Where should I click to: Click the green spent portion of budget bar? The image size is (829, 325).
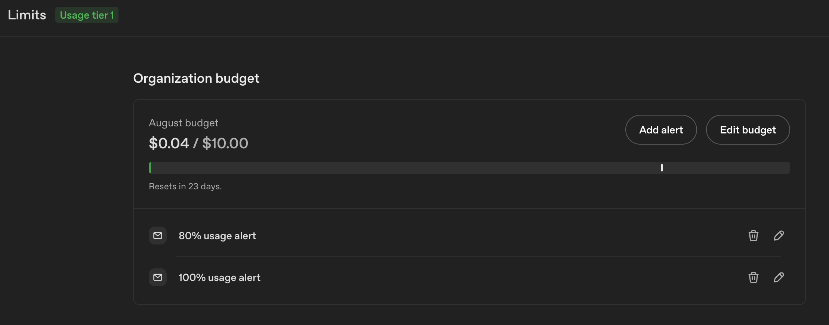(x=150, y=168)
